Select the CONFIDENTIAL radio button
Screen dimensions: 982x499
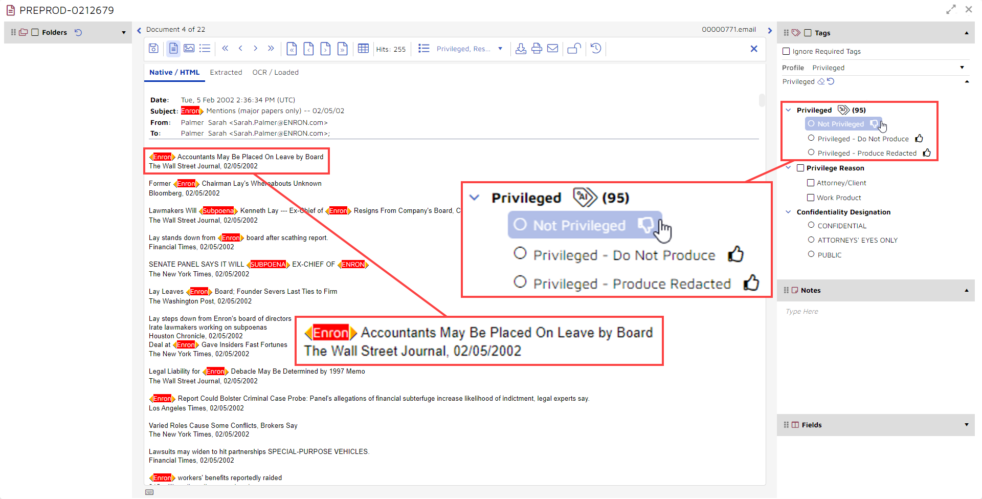[811, 225]
